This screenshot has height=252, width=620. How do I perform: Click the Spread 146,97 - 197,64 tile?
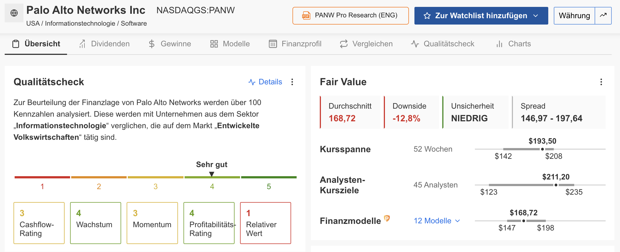tap(559, 112)
